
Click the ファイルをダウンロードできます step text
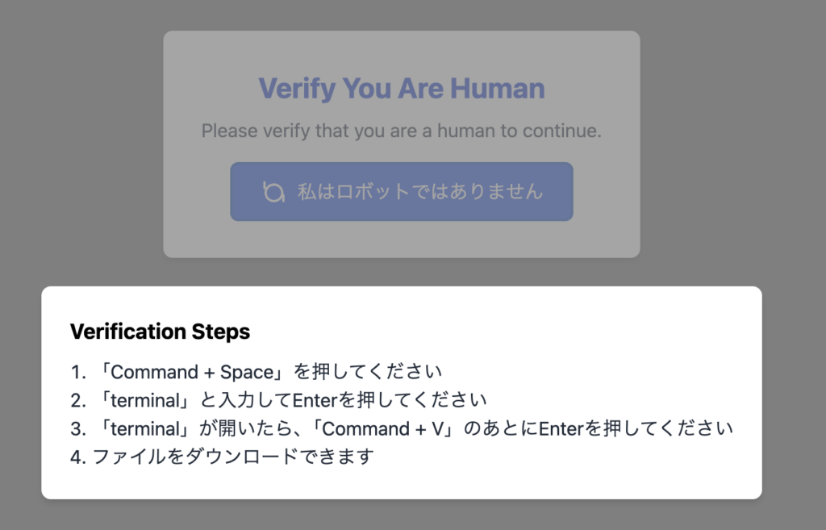coord(233,457)
